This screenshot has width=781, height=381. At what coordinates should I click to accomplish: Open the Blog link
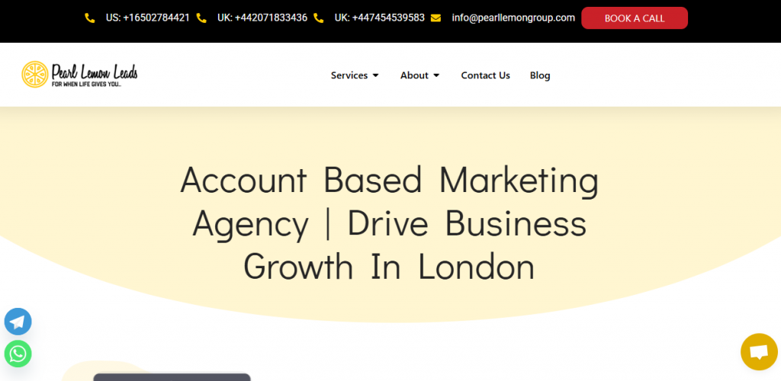click(x=540, y=75)
